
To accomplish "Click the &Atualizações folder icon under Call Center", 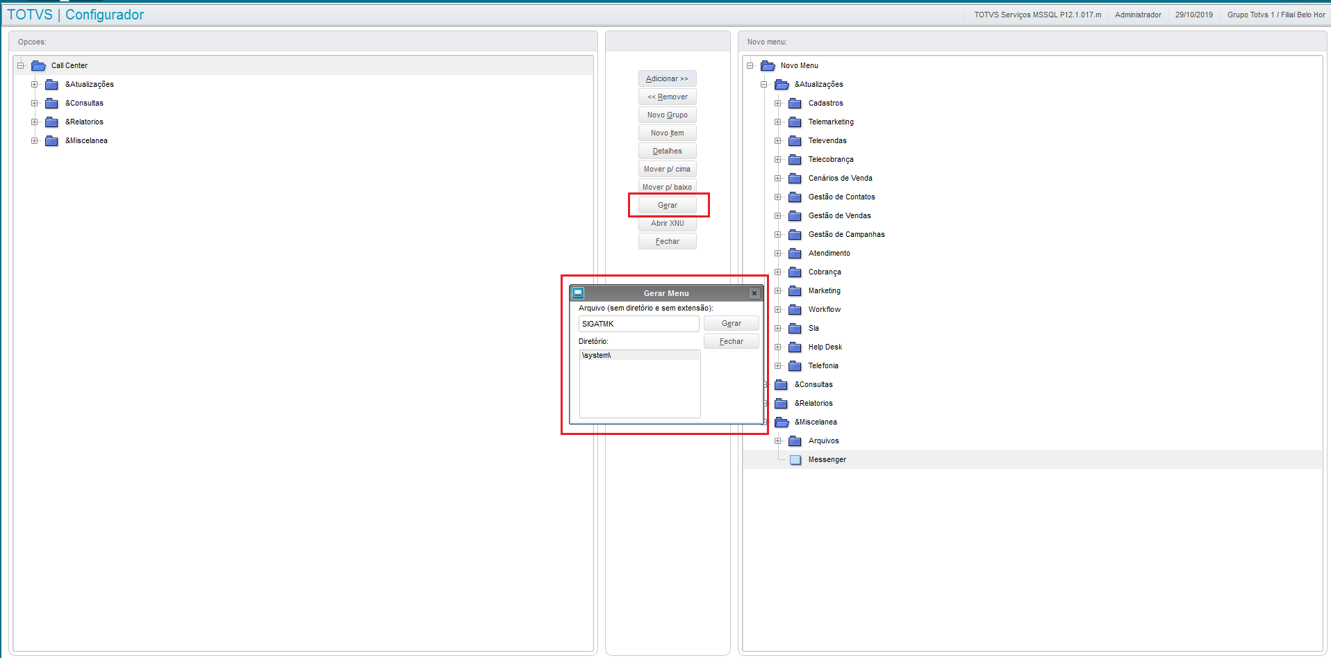I will click(x=51, y=84).
